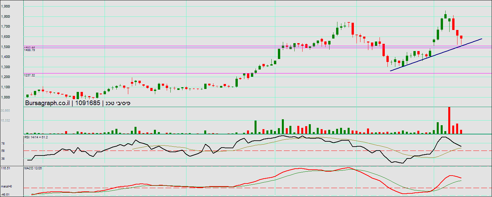Click the Hebrew stock name in watermark

pos(118,103)
